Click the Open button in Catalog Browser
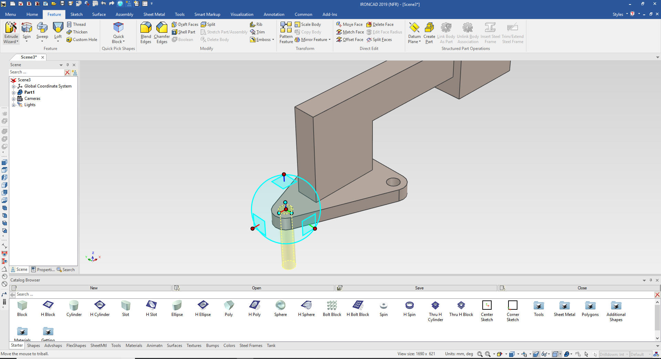 (256, 288)
